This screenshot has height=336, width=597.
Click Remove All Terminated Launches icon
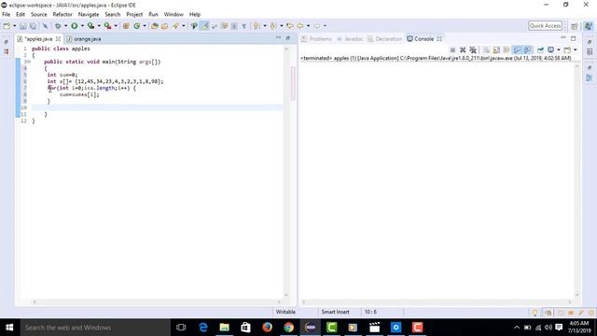tap(473, 49)
